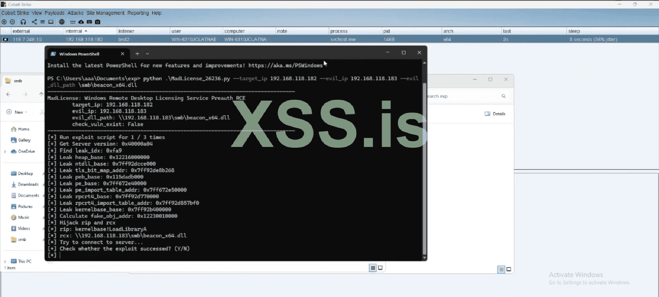Sort sessions by the computer column header
The image size is (659, 297).
pyautogui.click(x=249, y=31)
